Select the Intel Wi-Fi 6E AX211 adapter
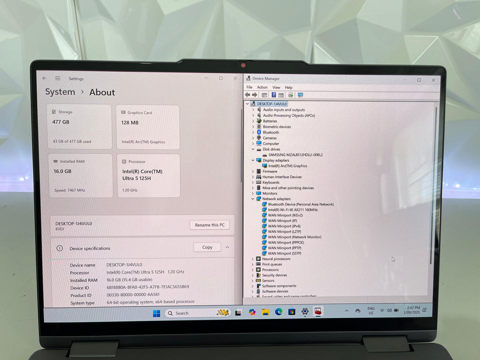Screen dimensions: 480x360 [x=292, y=209]
